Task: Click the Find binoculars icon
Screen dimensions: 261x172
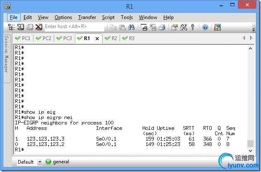Action: 132,27
